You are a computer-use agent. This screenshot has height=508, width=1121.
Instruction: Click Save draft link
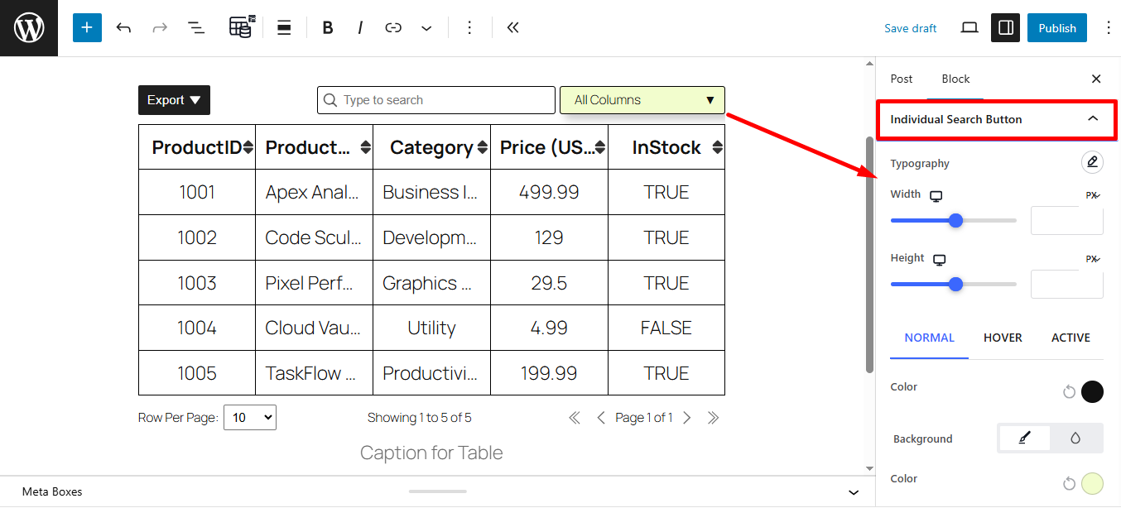pyautogui.click(x=910, y=28)
